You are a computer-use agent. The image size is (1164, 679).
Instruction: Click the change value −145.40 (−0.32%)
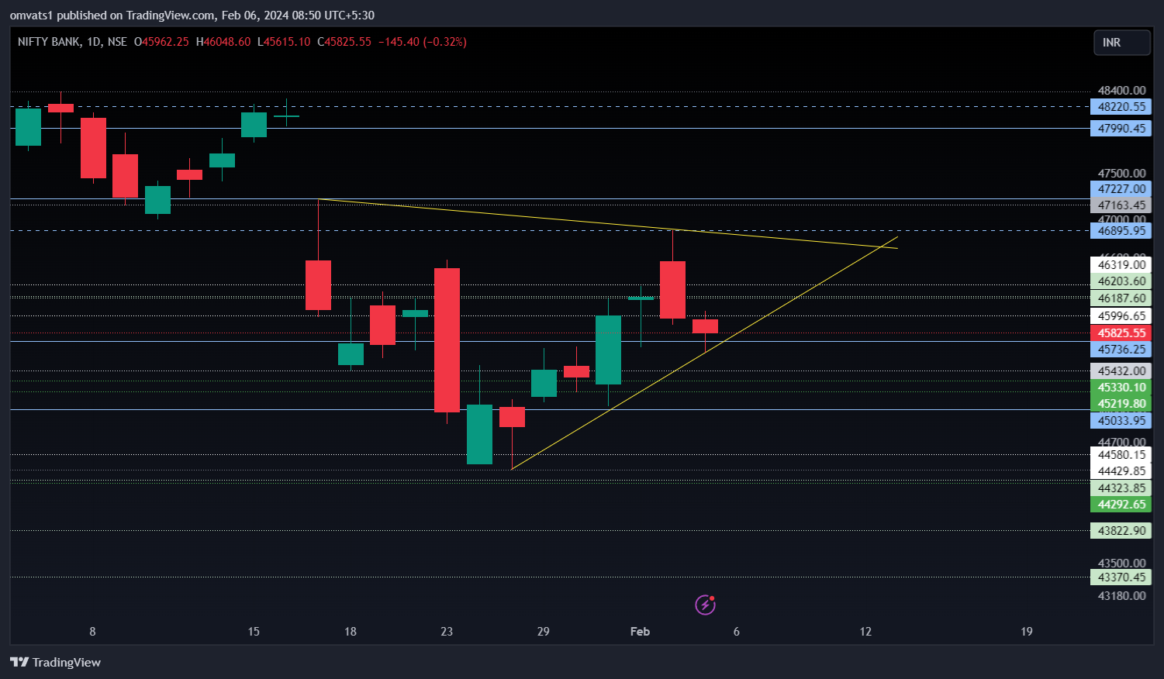pyautogui.click(x=423, y=42)
